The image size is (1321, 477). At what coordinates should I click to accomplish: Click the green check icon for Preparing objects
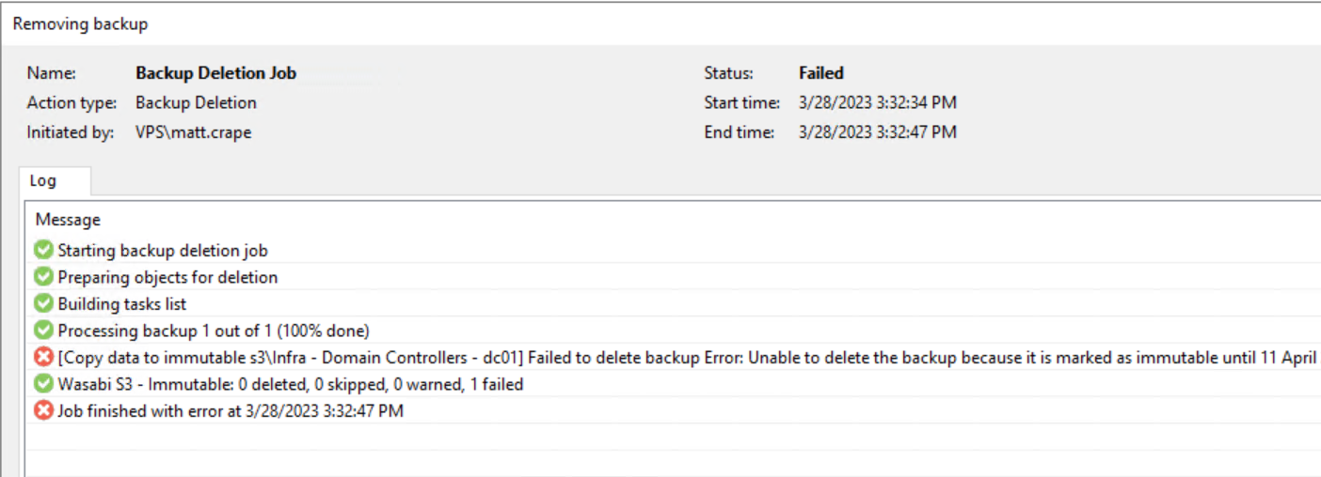43,277
